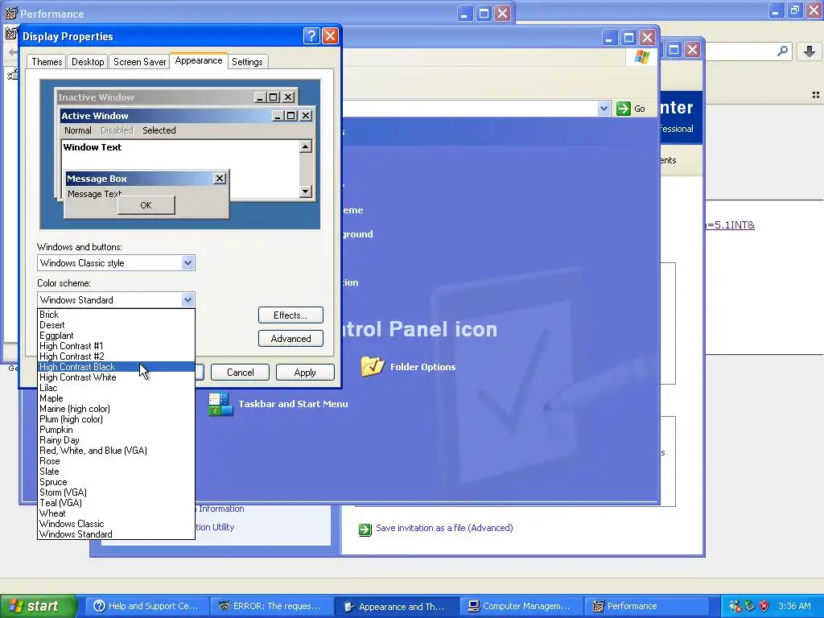Select Windows Standard in the list

(116, 534)
